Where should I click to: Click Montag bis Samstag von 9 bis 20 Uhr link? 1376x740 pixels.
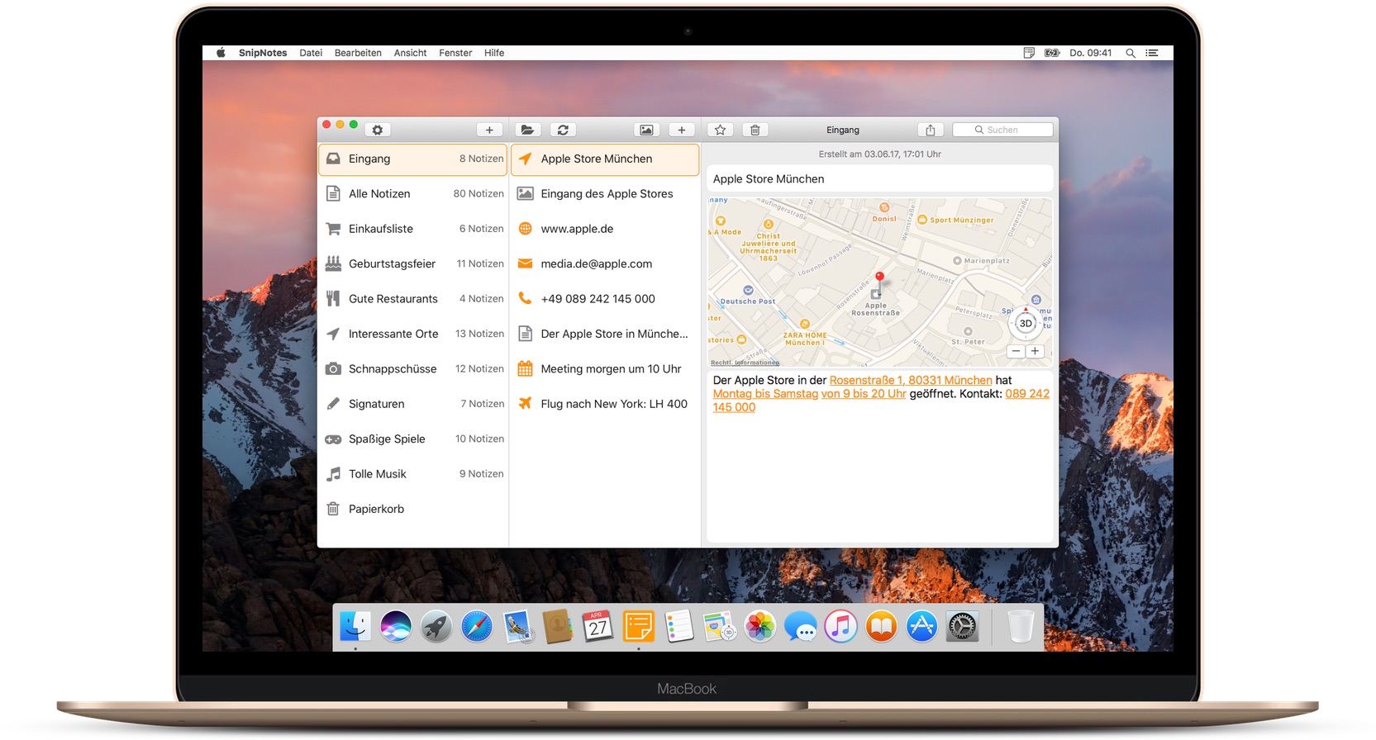click(x=809, y=394)
